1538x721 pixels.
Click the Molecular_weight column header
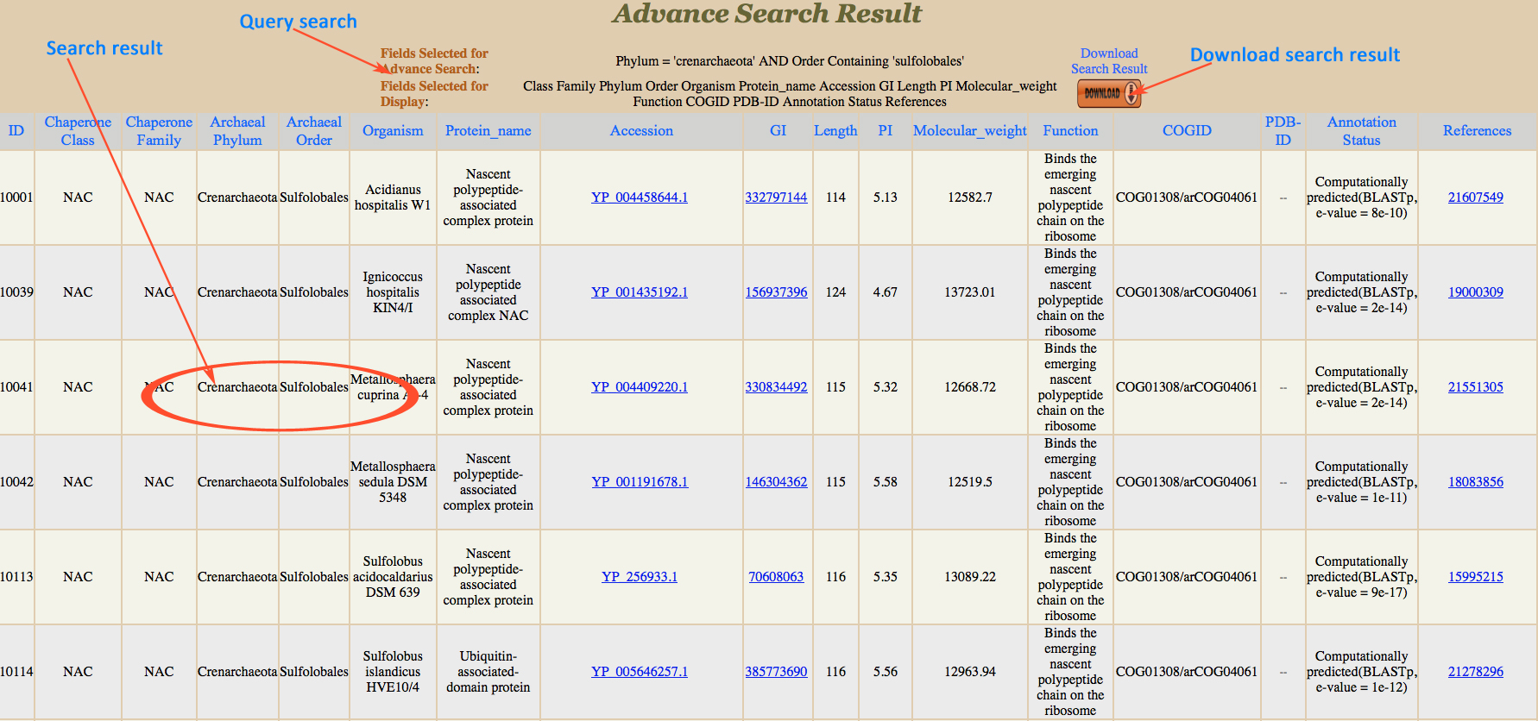tap(970, 131)
